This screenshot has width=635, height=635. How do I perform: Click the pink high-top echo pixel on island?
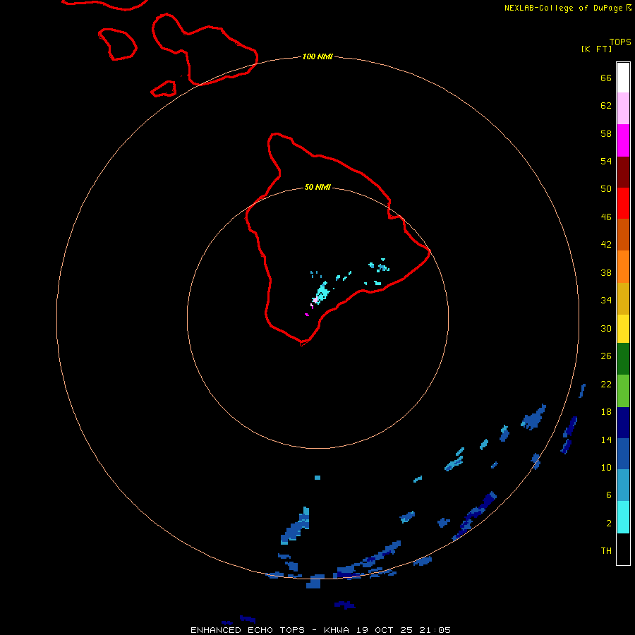[315, 300]
